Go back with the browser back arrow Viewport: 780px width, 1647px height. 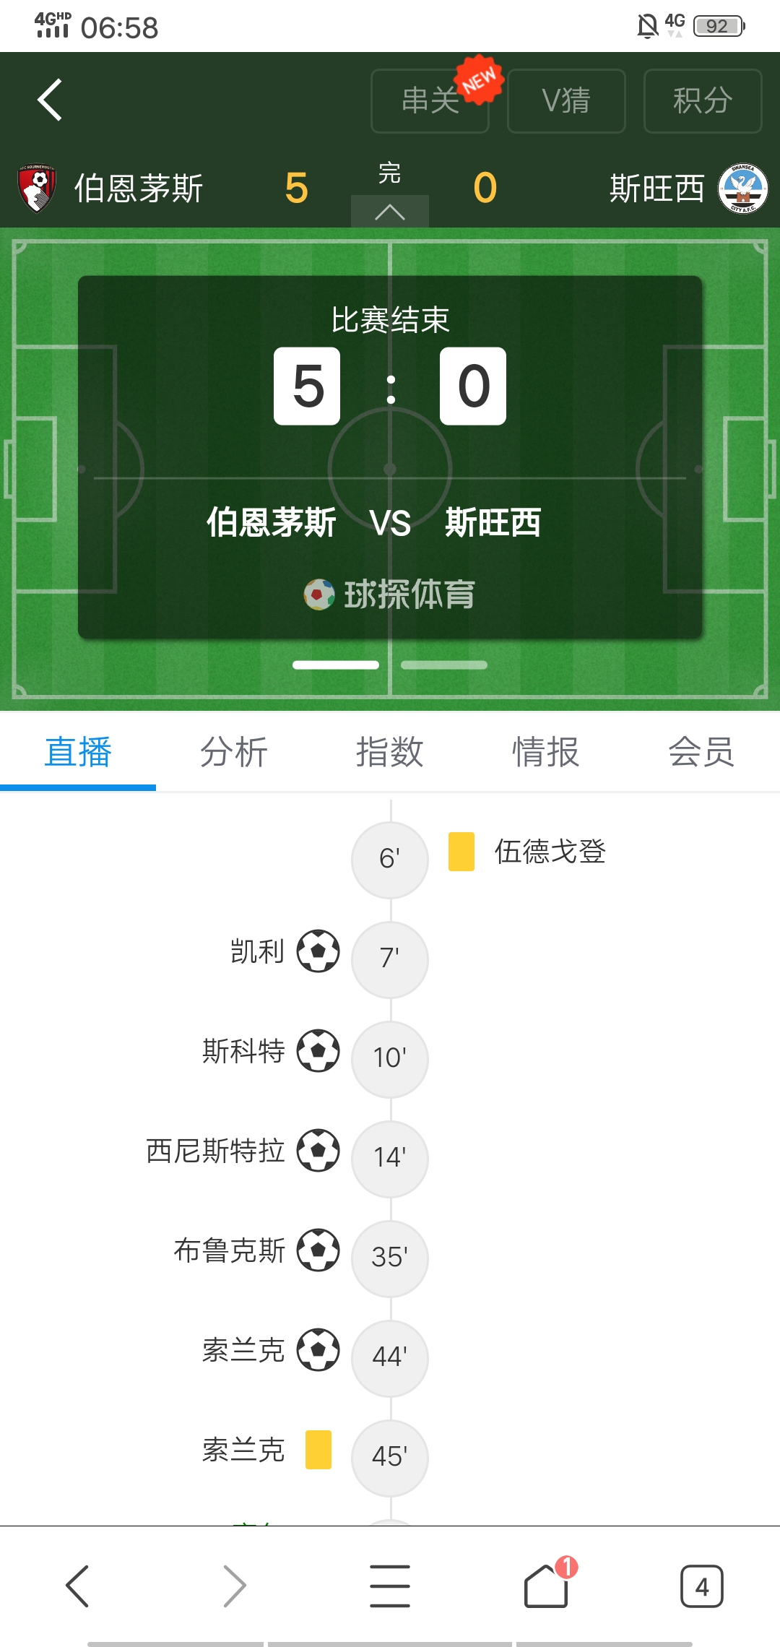(x=78, y=1586)
